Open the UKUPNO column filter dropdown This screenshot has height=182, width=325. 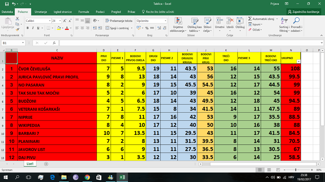click(298, 61)
